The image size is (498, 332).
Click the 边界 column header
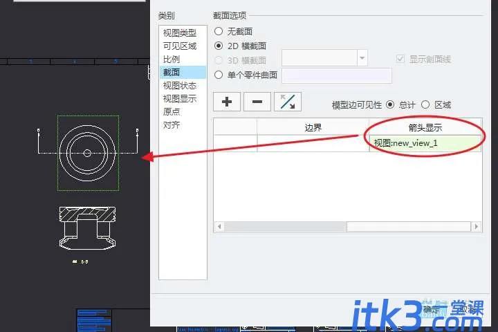pyautogui.click(x=313, y=127)
